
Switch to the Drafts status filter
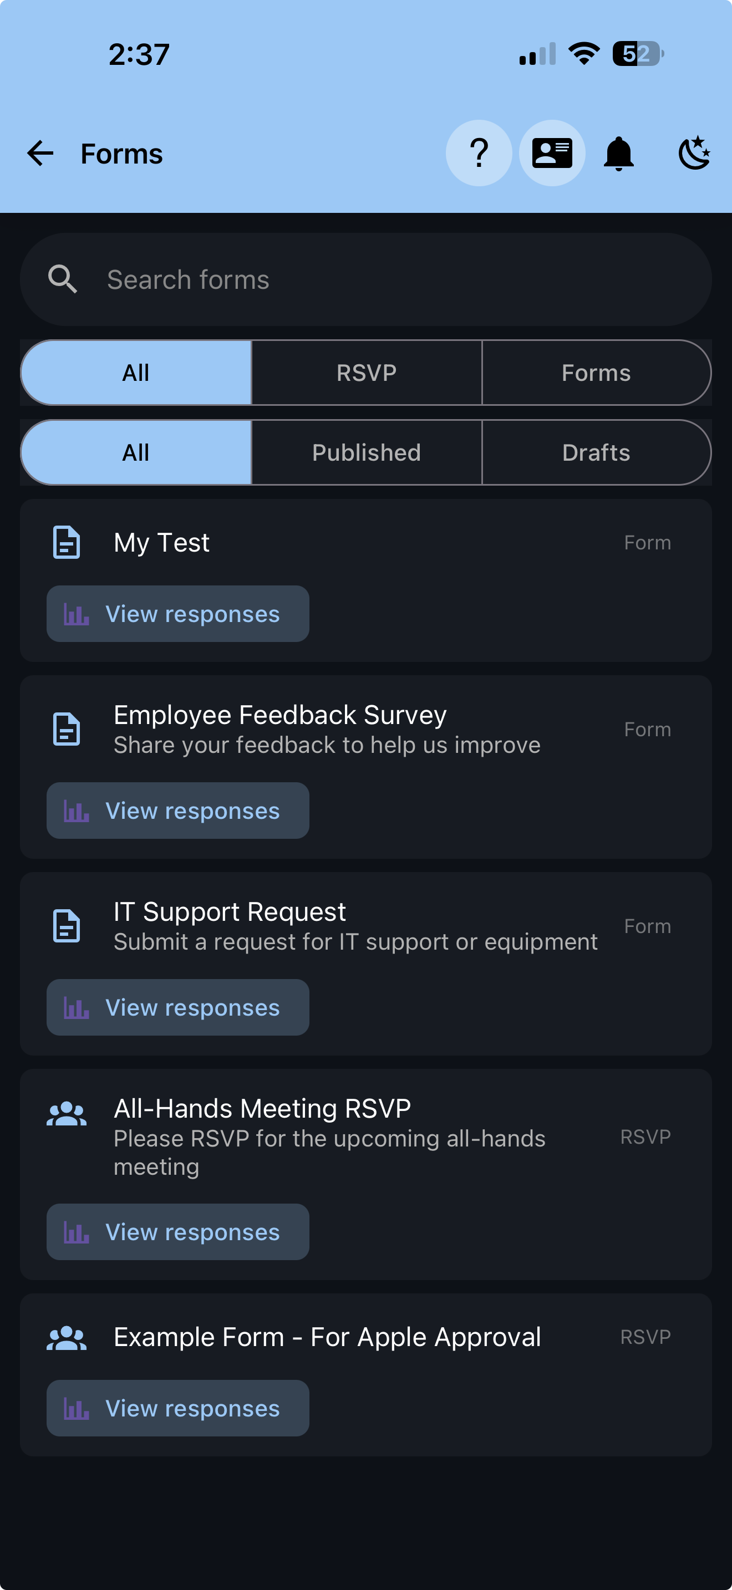point(596,452)
